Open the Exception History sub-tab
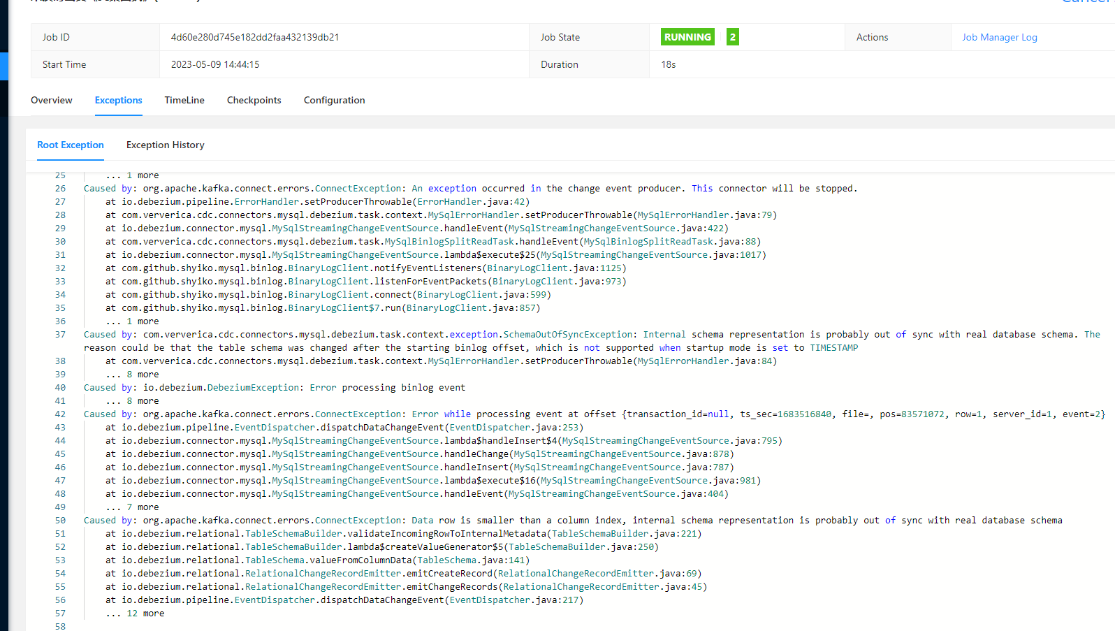 click(165, 145)
